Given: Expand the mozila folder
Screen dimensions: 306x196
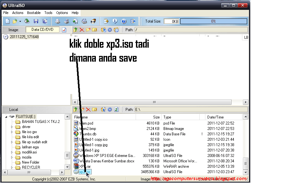Looking at the screenshot, I should 12,157.
